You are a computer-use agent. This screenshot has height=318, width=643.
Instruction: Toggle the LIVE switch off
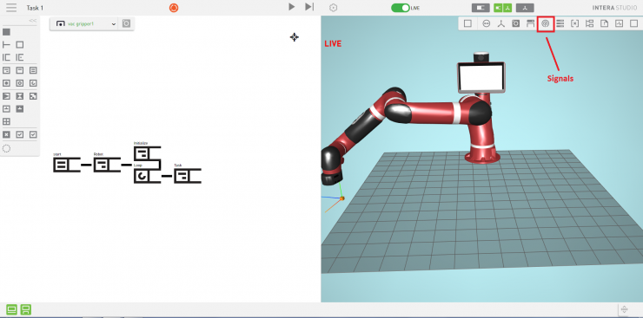click(401, 8)
